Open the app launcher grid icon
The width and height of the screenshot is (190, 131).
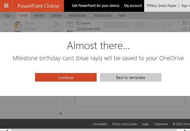6,6
